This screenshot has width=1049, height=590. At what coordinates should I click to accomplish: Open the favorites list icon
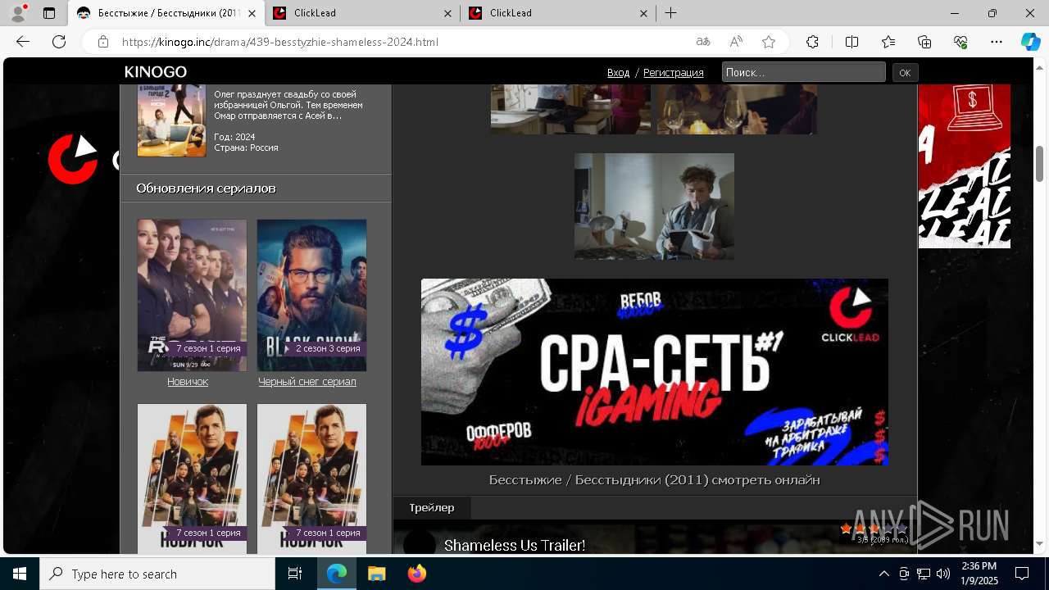(x=888, y=42)
